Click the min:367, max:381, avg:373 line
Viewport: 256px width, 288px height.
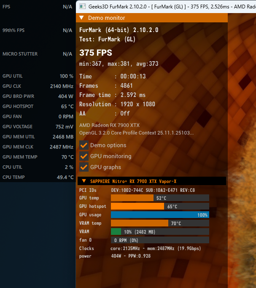tap(119, 64)
